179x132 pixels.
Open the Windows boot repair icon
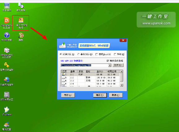(x=7, y=53)
